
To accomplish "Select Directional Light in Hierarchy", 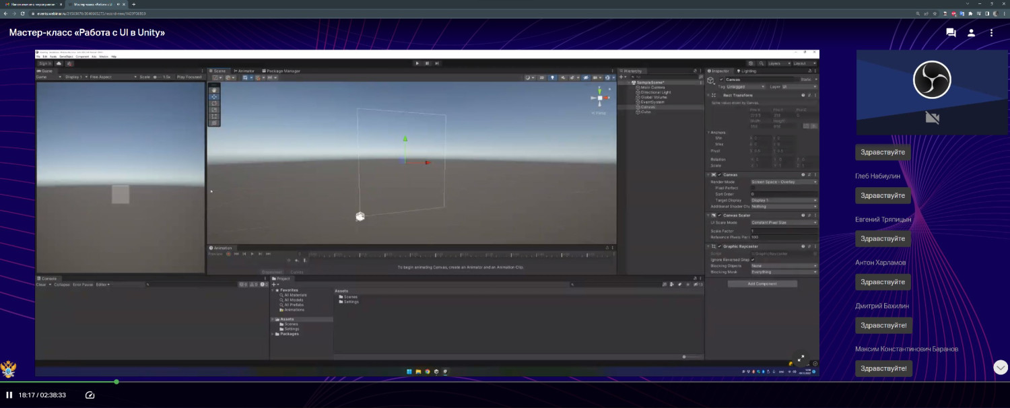I will click(654, 92).
